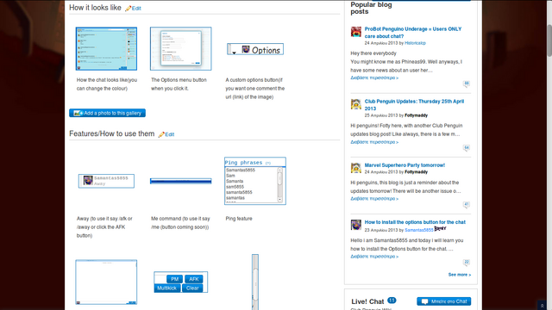This screenshot has height=310, width=552.
Task: Click avatar beside Club Penguin Updates post
Action: pos(356,104)
